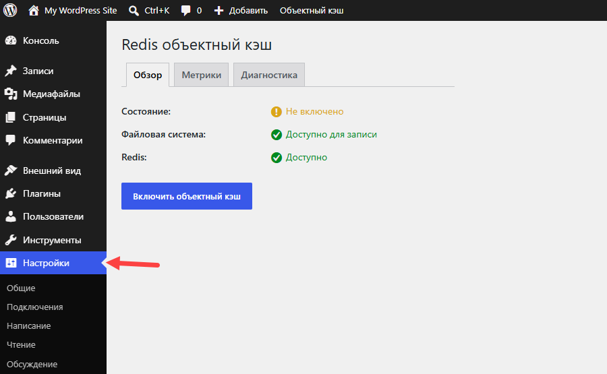Switch to the Диагностика tab

click(269, 75)
